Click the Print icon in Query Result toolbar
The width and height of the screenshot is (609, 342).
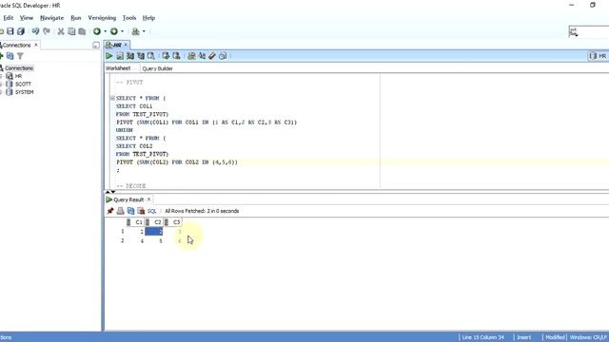(121, 211)
